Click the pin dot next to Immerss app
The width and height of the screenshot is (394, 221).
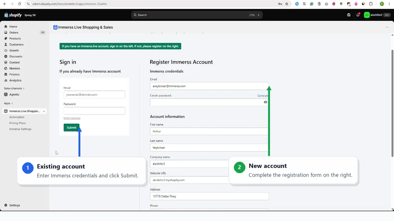pyautogui.click(x=44, y=111)
